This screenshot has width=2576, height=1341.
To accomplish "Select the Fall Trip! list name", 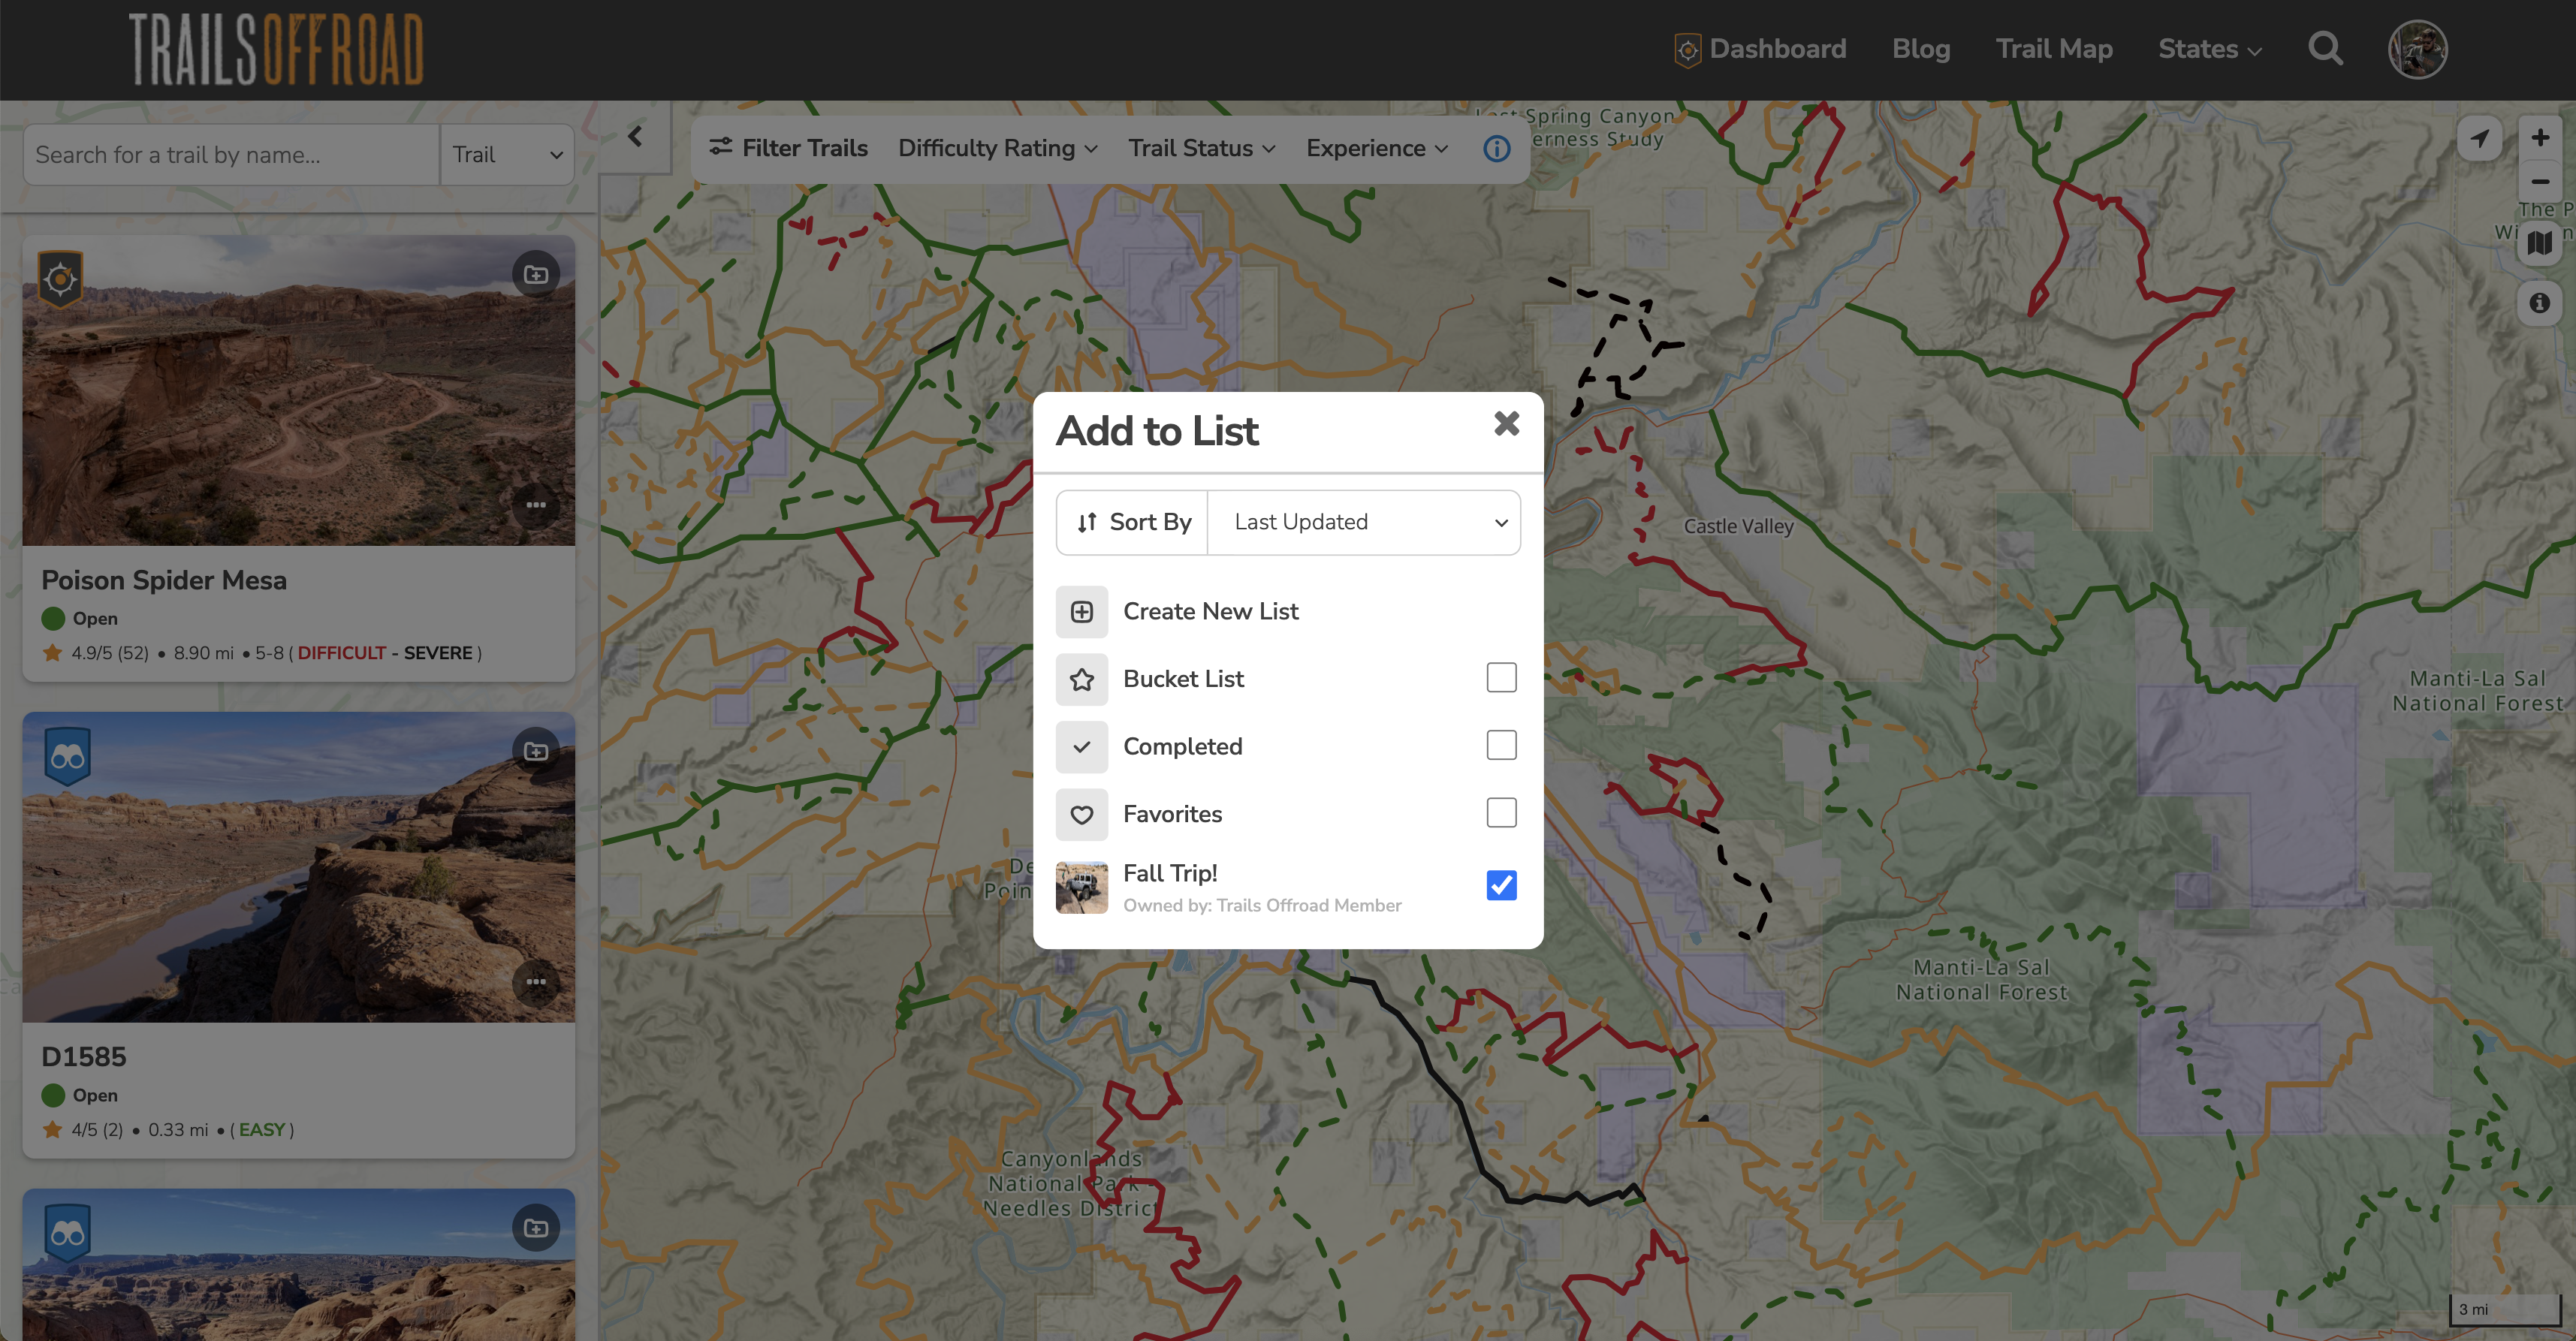I will pos(1170,873).
